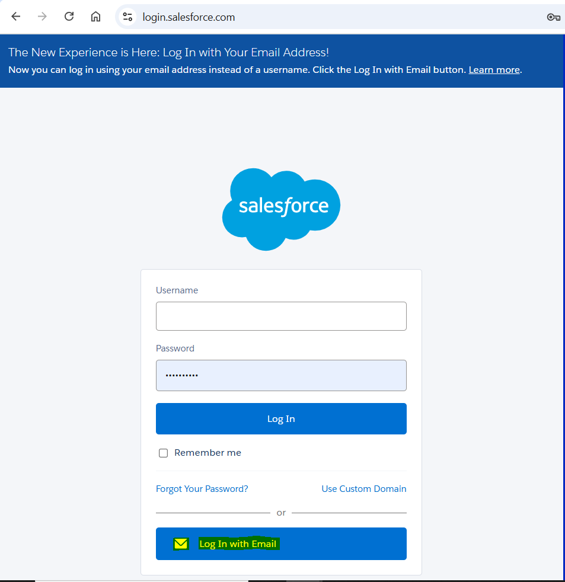Click the New Experience banner headline
565x582 pixels.
pos(168,52)
